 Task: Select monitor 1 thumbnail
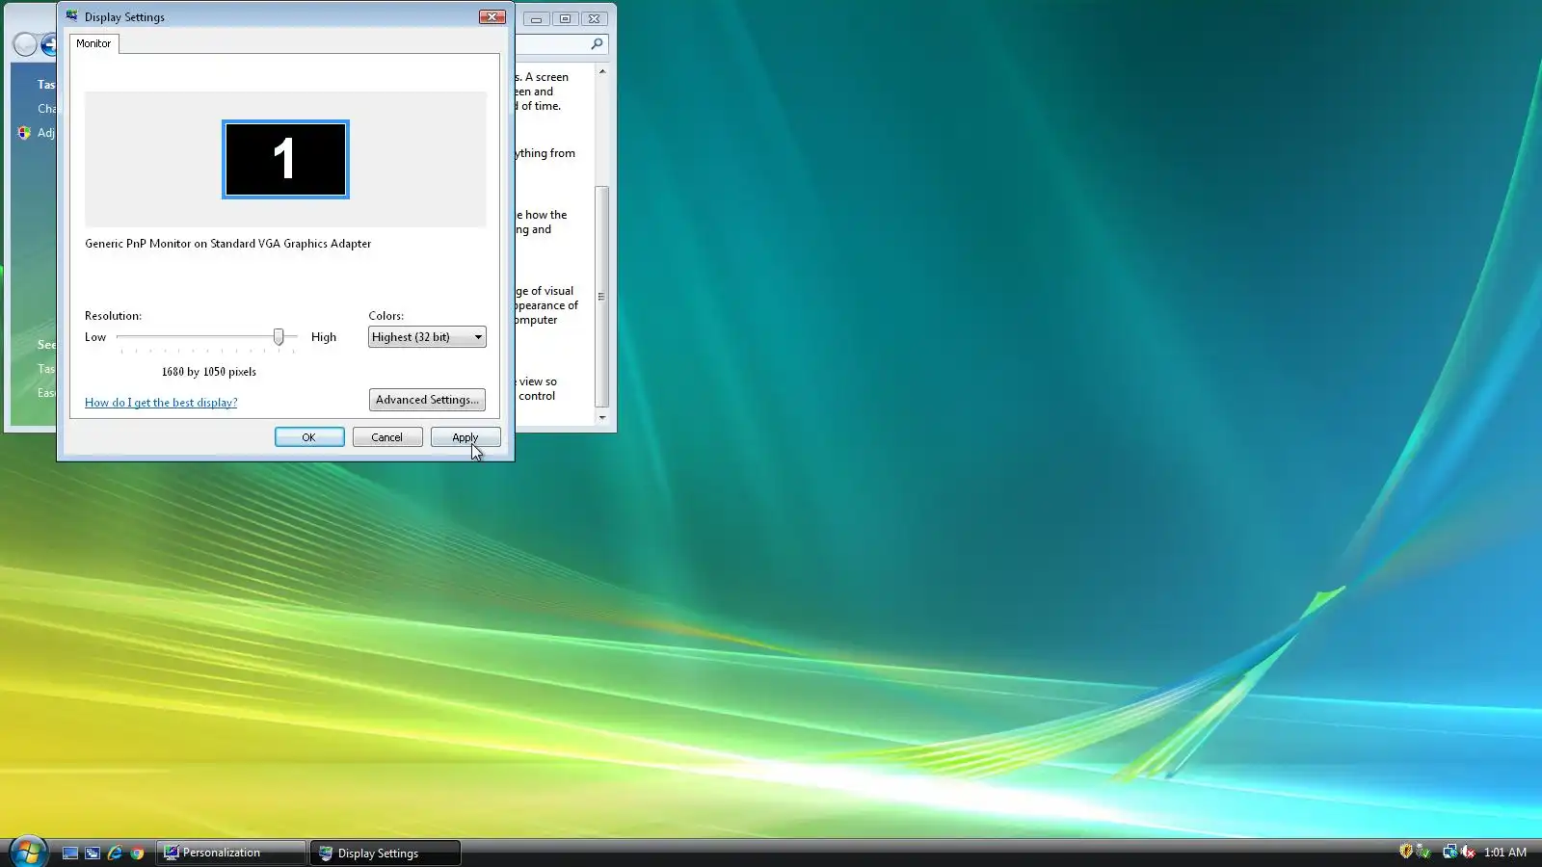pos(285,159)
